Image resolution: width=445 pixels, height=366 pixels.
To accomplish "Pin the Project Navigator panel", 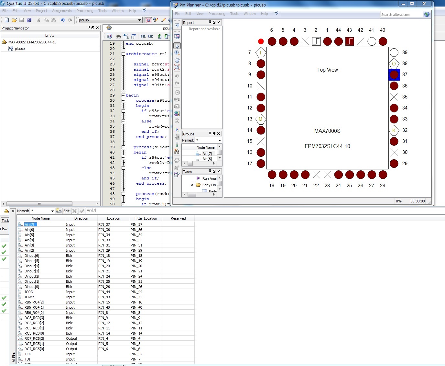I will [x=89, y=28].
